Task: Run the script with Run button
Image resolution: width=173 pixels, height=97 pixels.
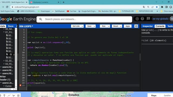Action: (104, 26)
